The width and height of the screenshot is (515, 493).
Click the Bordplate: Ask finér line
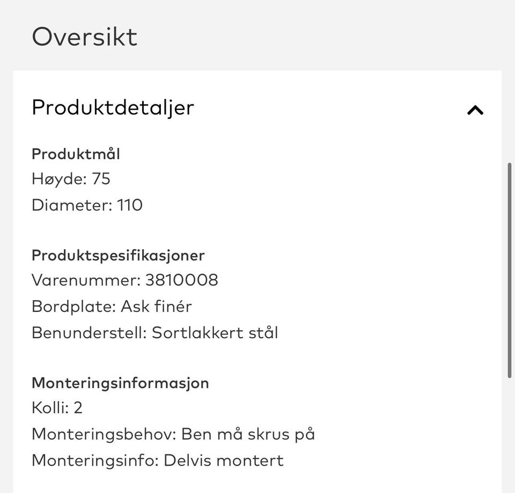pyautogui.click(x=112, y=307)
